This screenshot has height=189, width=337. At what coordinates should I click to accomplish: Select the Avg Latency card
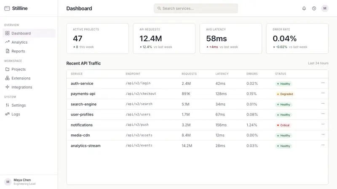point(231,38)
